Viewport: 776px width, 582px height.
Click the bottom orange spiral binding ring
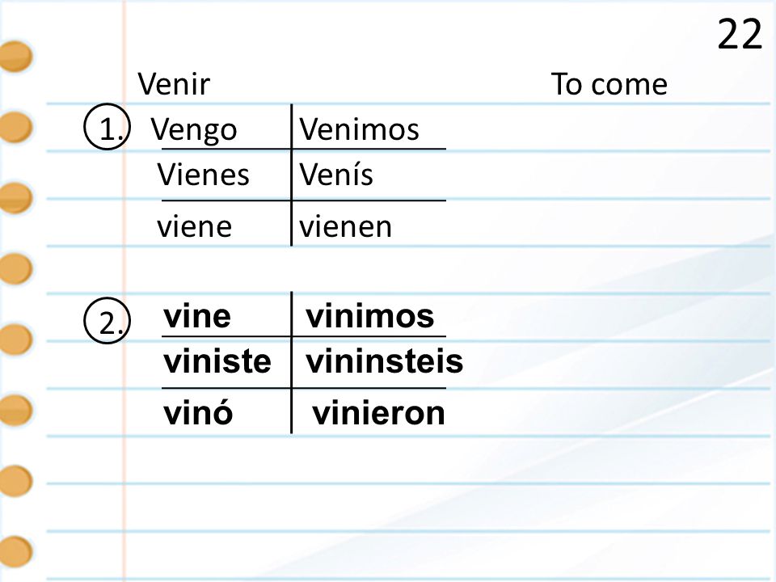point(15,551)
